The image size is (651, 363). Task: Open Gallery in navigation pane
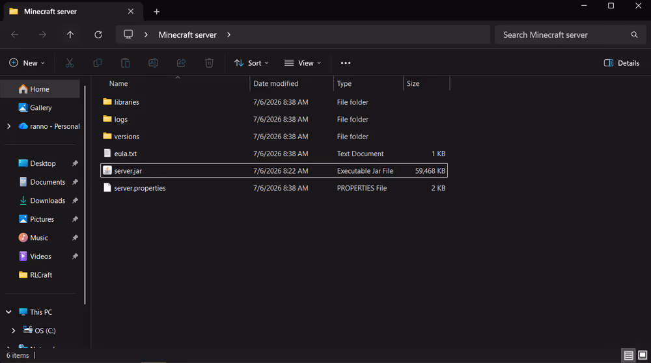[x=40, y=108]
